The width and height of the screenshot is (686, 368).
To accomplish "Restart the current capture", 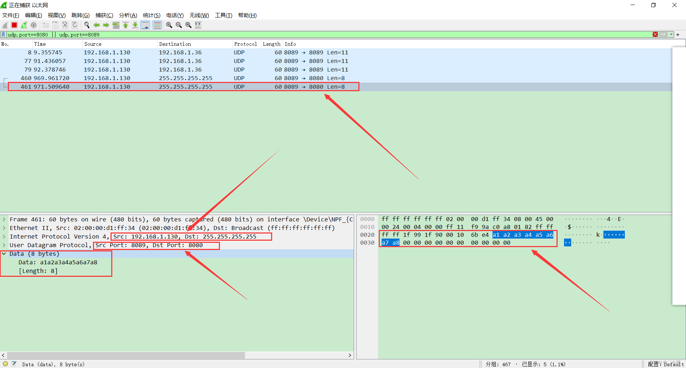I will pyautogui.click(x=24, y=25).
